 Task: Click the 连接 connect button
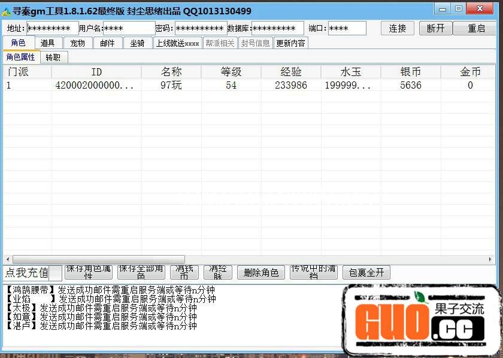tap(398, 28)
